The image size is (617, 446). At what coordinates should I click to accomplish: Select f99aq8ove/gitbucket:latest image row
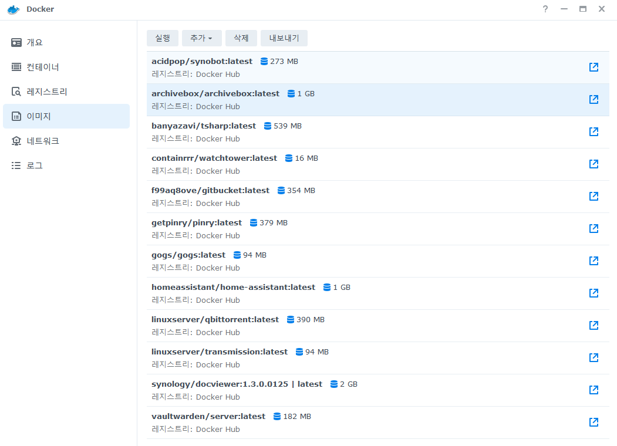coord(377,196)
